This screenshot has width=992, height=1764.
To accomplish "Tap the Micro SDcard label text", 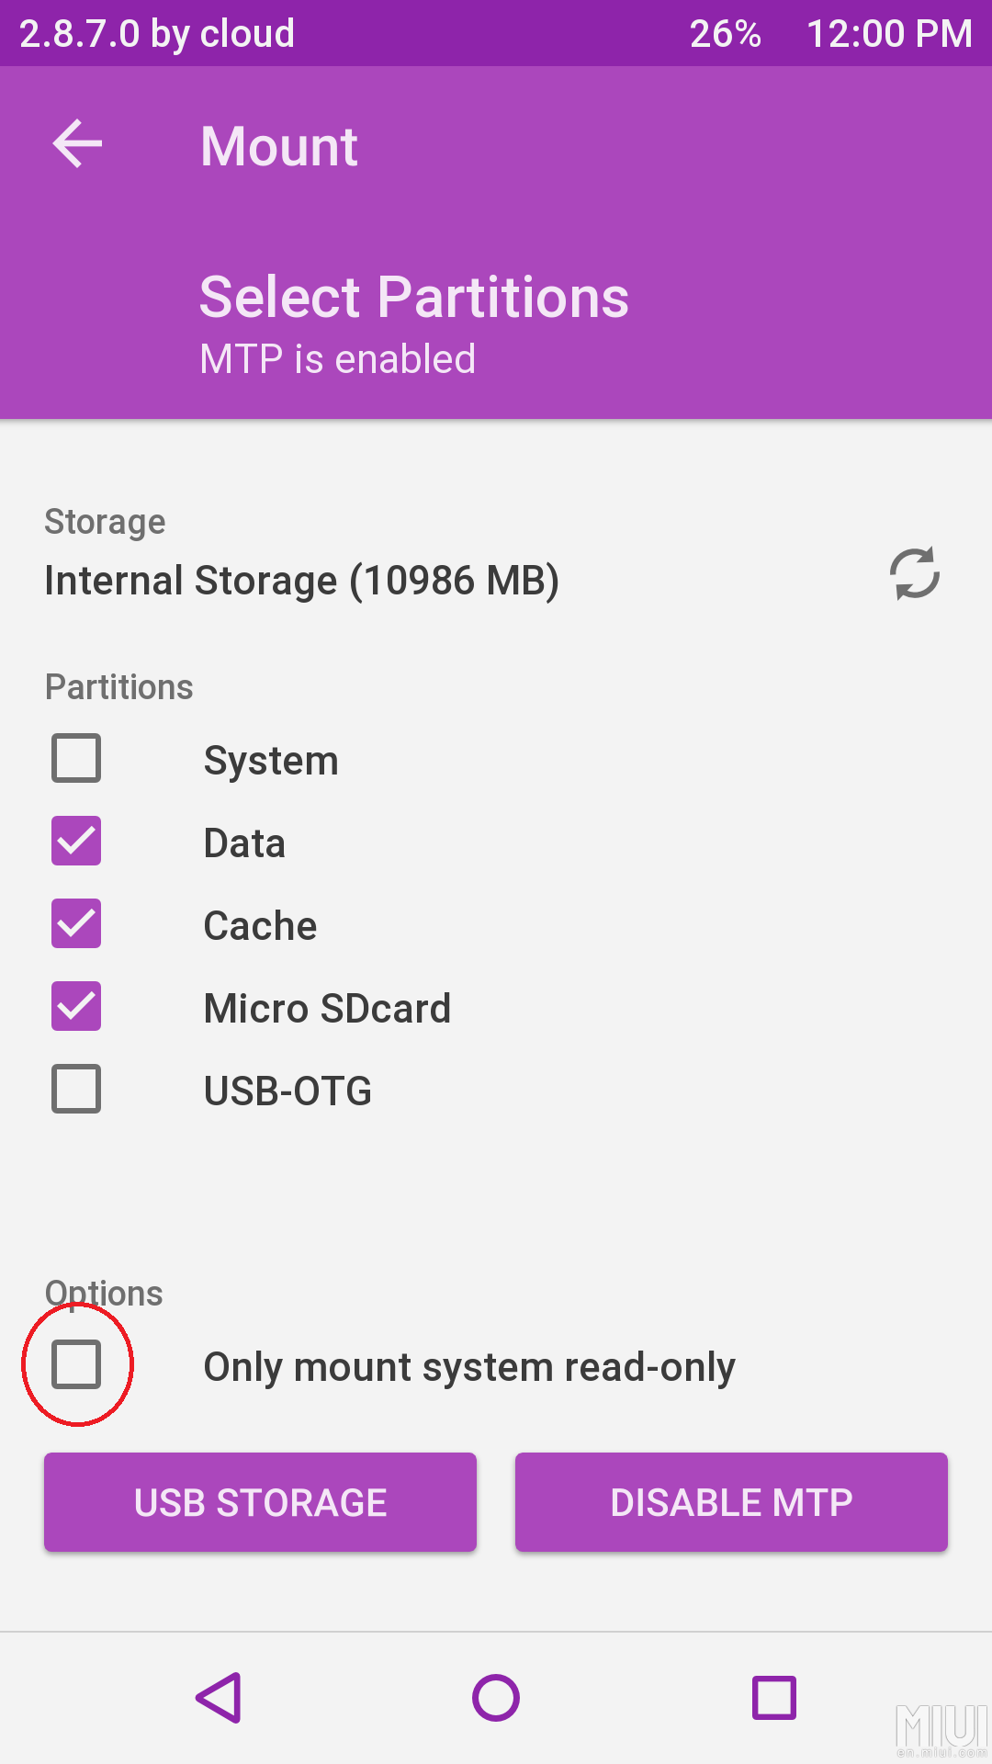I will pyautogui.click(x=327, y=1009).
